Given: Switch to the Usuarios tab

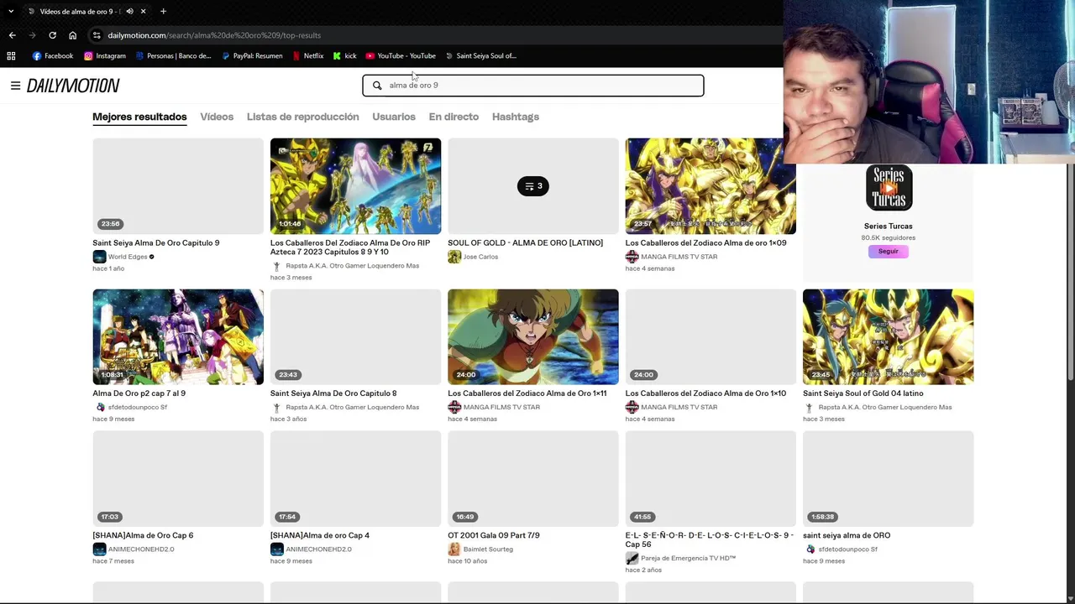Looking at the screenshot, I should (394, 117).
